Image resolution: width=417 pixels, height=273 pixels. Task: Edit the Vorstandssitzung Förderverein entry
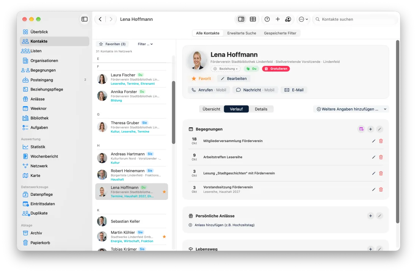[x=374, y=190]
